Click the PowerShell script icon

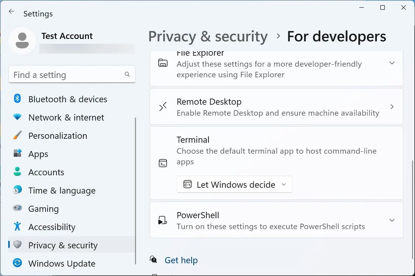point(163,220)
